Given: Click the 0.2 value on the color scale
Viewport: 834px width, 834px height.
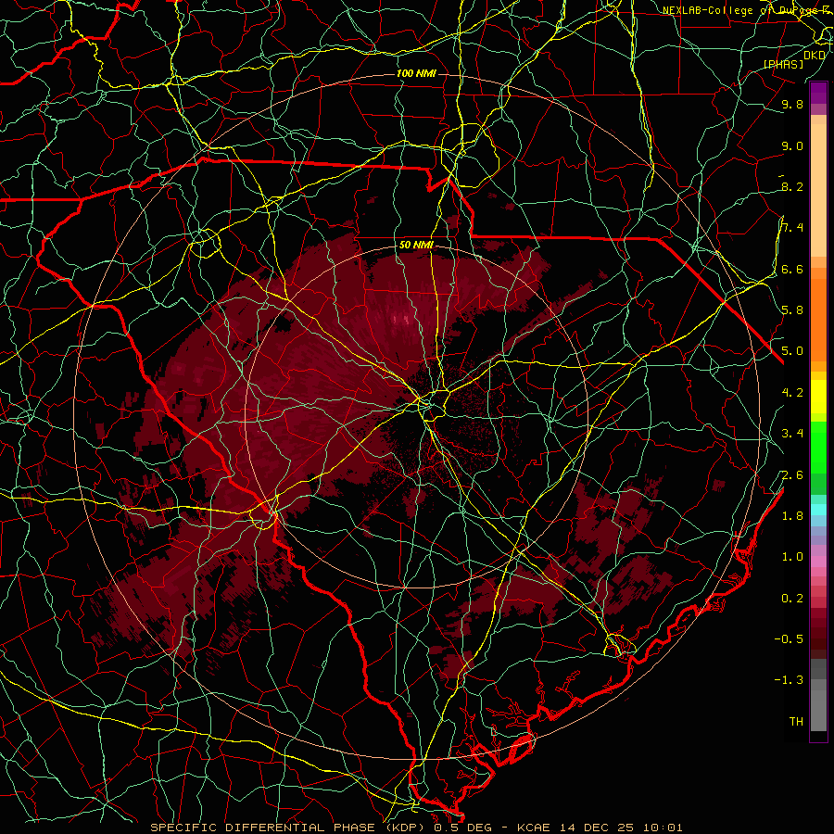Looking at the screenshot, I should click(792, 599).
